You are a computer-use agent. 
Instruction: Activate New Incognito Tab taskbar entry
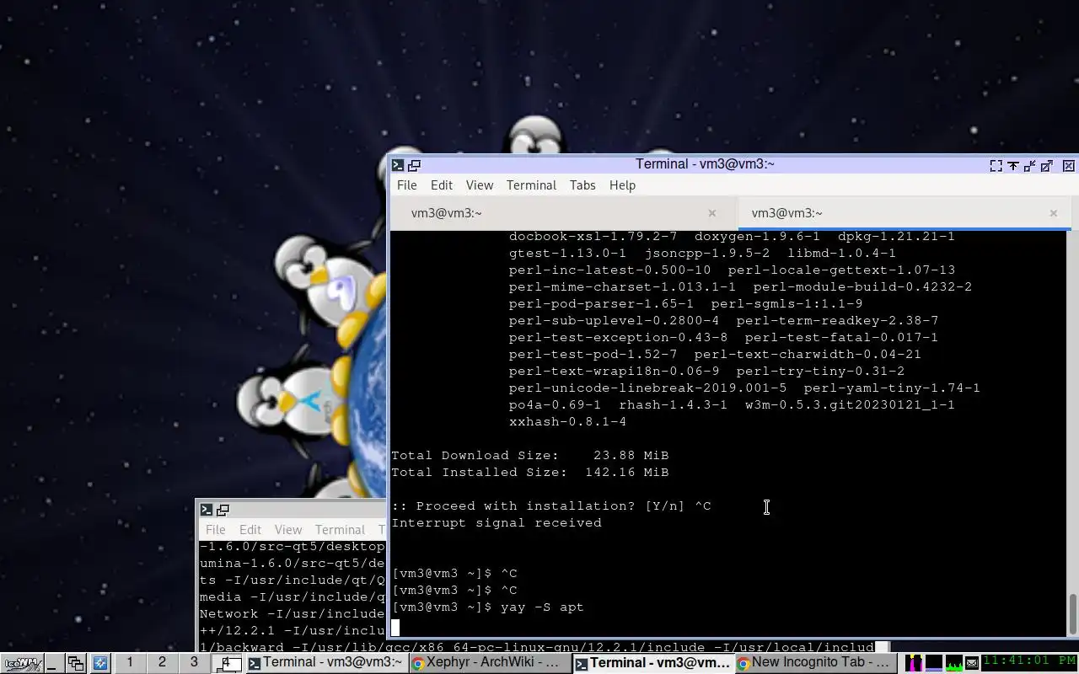(814, 663)
